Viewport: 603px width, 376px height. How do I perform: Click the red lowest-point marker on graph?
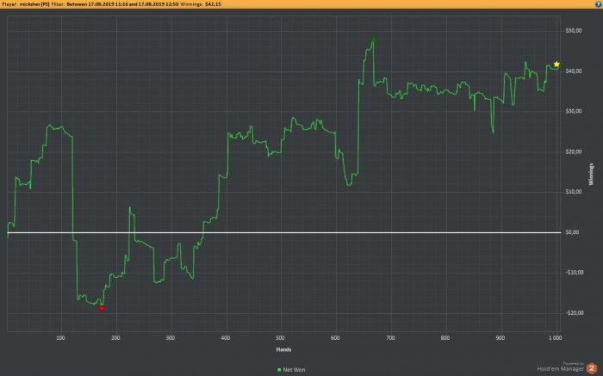pyautogui.click(x=102, y=308)
